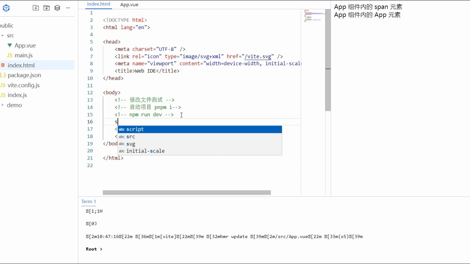Choose the 'initial-scale' autocomplete suggestion

click(200, 151)
